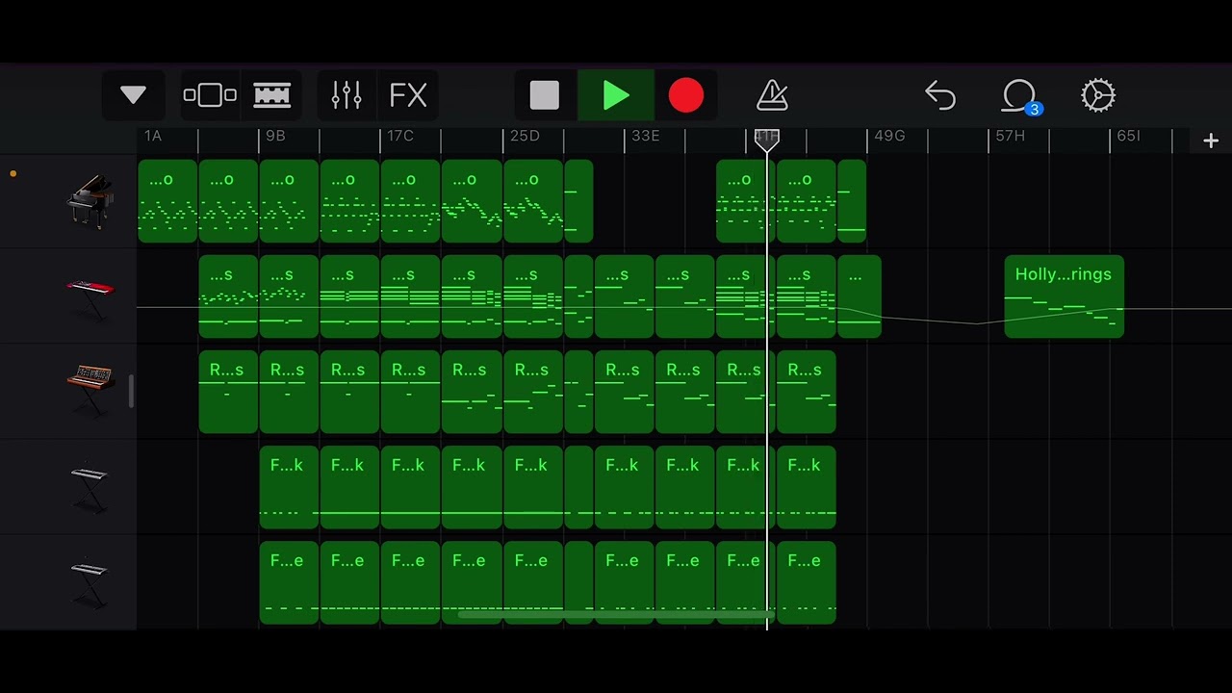1232x693 pixels.
Task: Select last F...e region on bottom track
Action: (807, 582)
